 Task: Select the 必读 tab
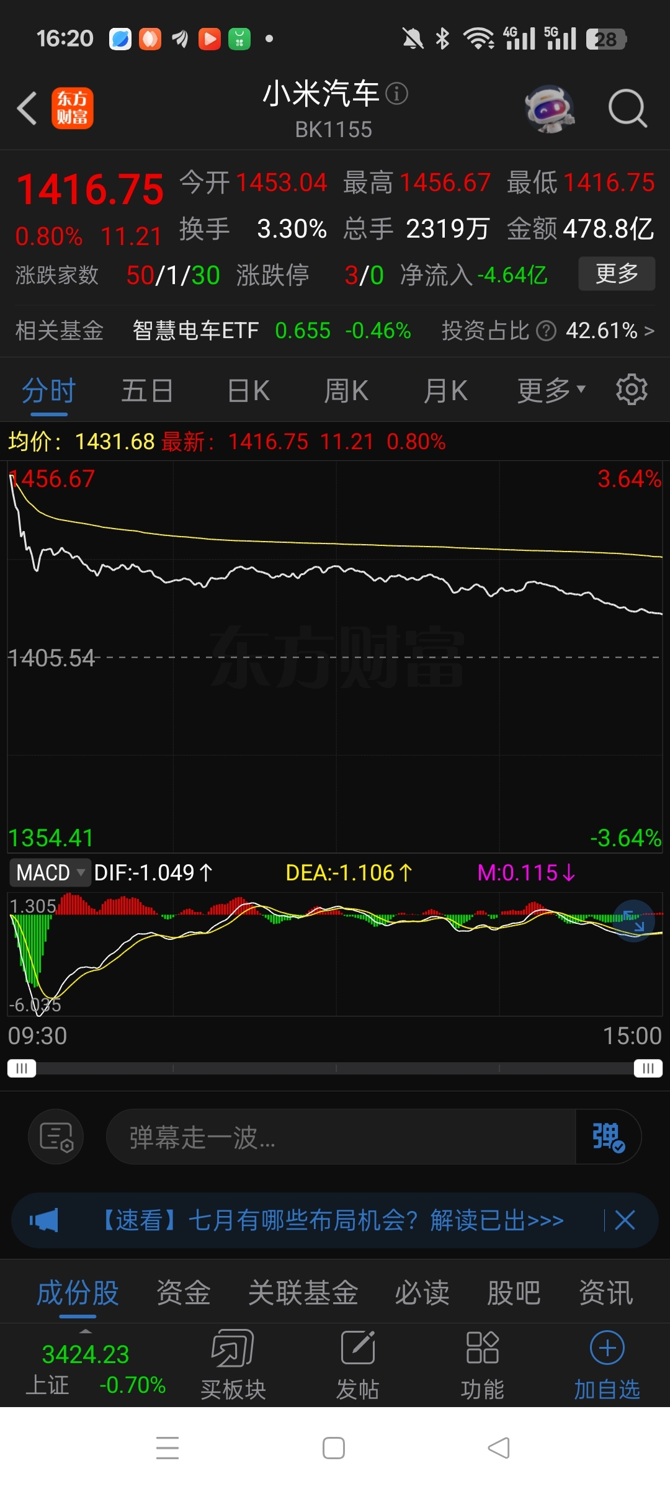[422, 1294]
